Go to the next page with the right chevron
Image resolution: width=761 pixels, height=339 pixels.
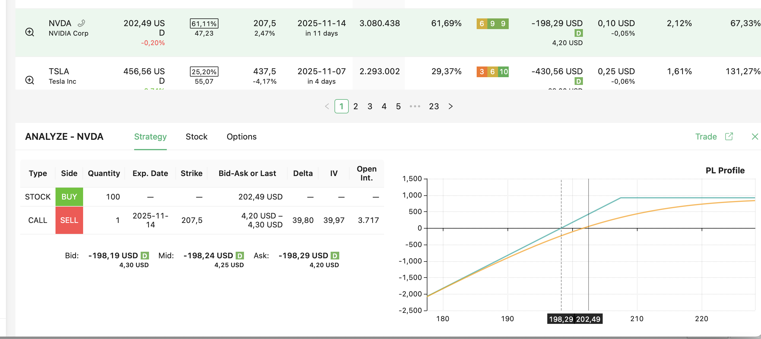(451, 106)
